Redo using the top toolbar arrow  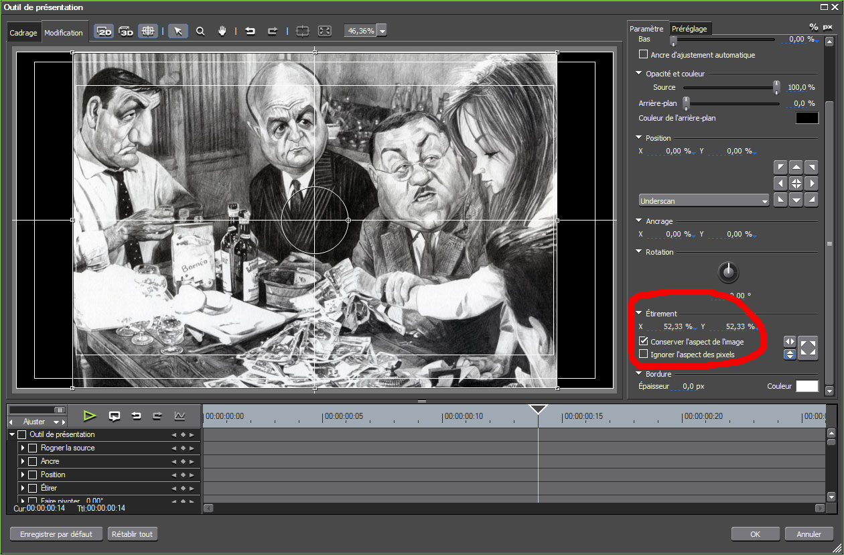point(272,31)
